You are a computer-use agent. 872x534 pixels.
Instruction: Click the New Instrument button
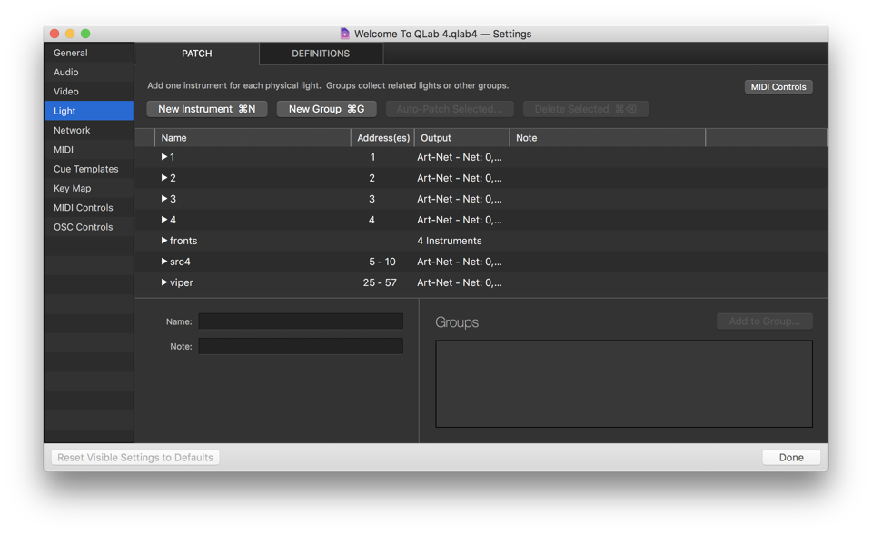206,109
